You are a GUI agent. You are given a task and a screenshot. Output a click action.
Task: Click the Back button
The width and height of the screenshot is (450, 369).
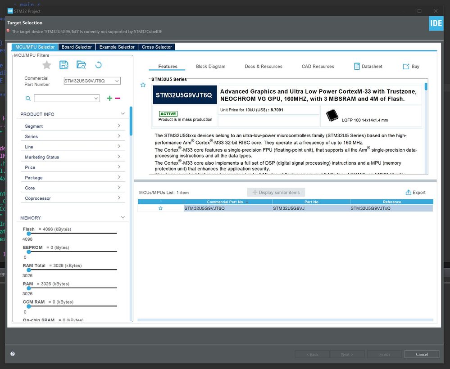[x=312, y=355]
